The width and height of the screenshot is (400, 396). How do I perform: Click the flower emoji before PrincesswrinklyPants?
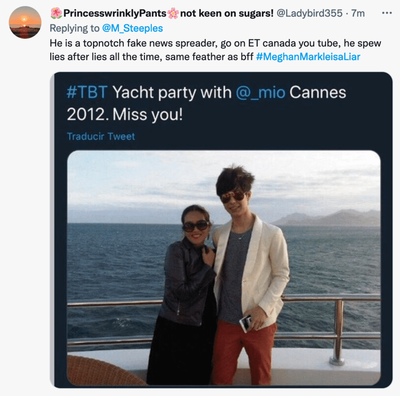(x=56, y=13)
